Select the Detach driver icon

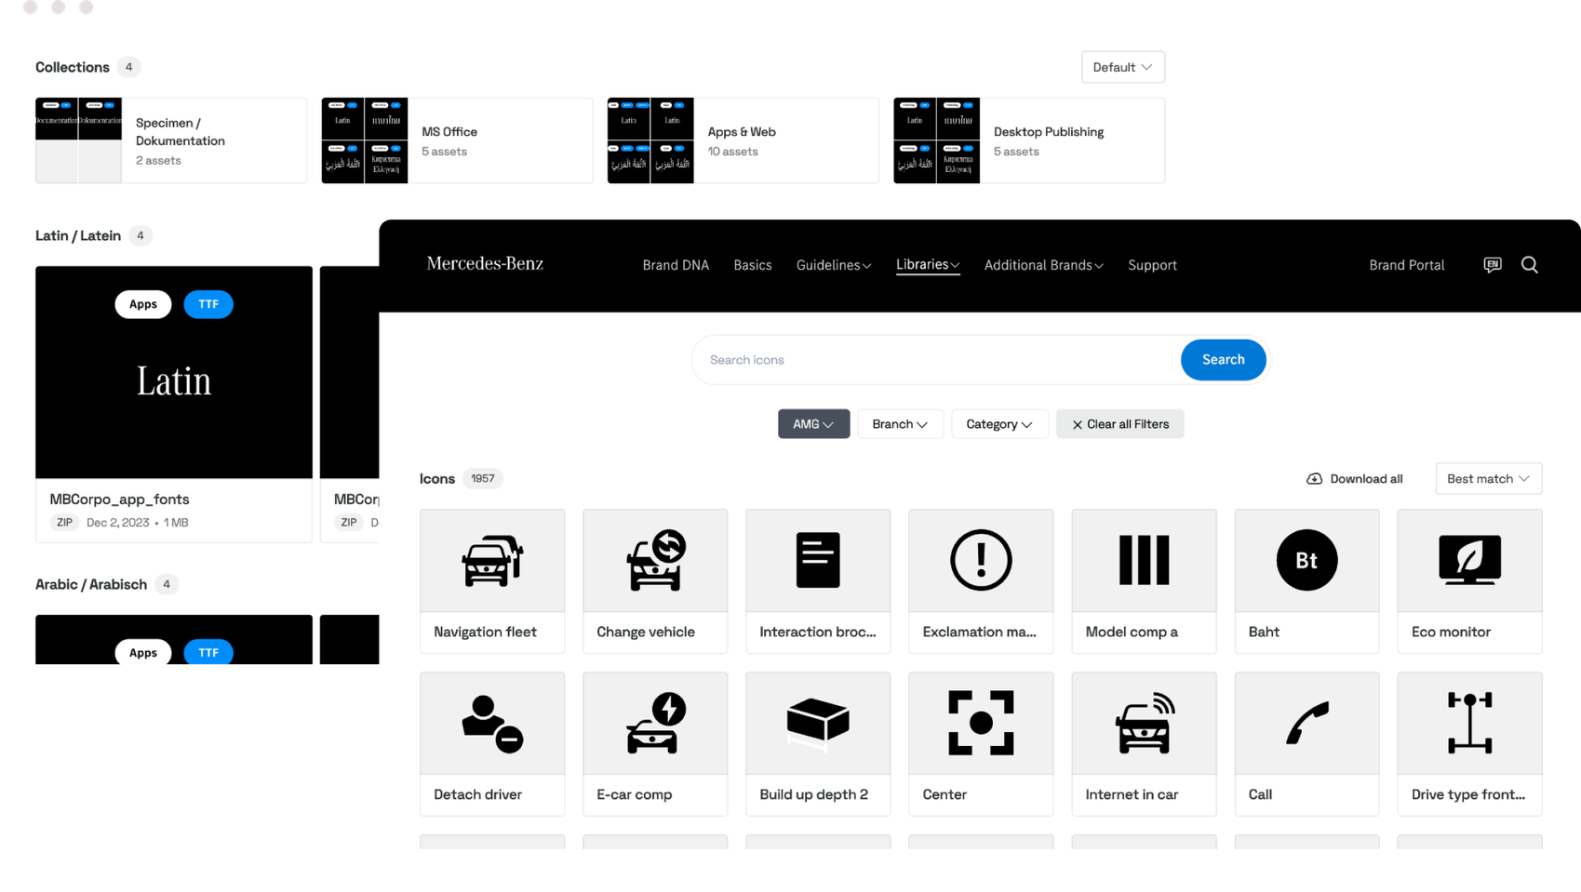coord(492,743)
